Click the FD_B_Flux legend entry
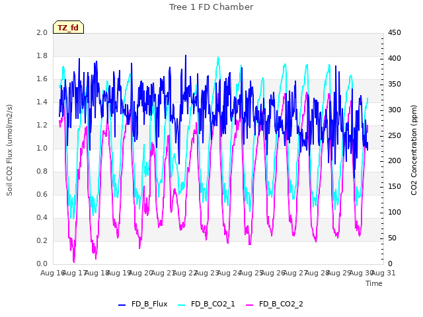This screenshot has width=423, height=317. click(143, 304)
